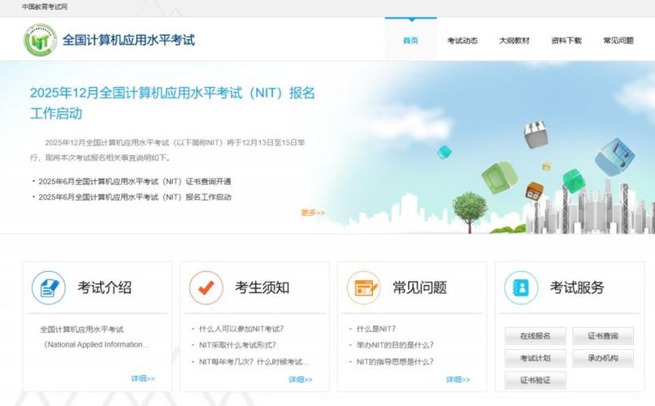Click the 考试服务 card heading
655x406 pixels.
[577, 287]
